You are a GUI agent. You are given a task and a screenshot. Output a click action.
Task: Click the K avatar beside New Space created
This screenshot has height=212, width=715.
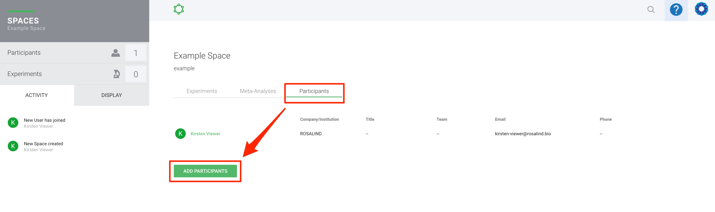(13, 146)
